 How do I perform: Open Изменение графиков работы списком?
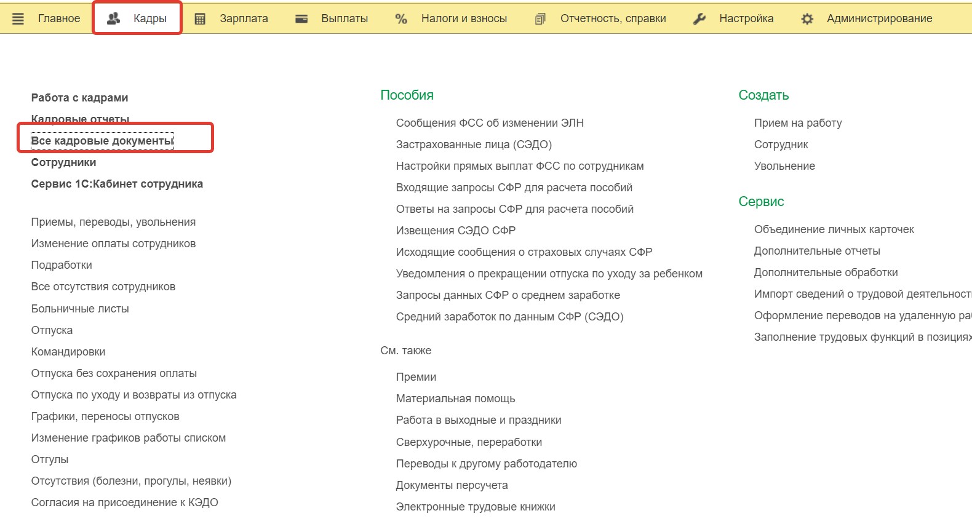click(129, 438)
